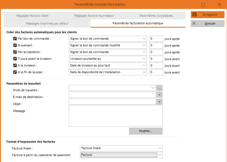
Task: Select the Messages imprimés par défaut tab
Action: click(47, 23)
